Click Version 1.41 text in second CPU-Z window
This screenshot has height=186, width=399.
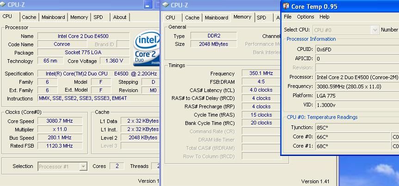click(315, 182)
